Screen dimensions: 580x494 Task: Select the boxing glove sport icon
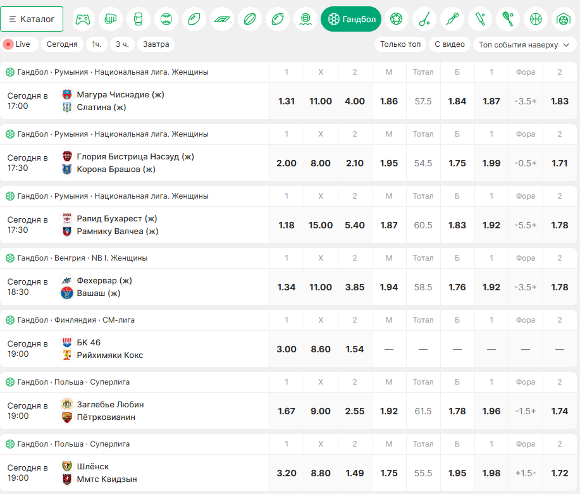[139, 19]
